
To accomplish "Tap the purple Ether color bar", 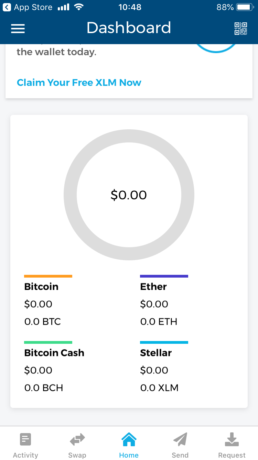I will click(x=164, y=276).
